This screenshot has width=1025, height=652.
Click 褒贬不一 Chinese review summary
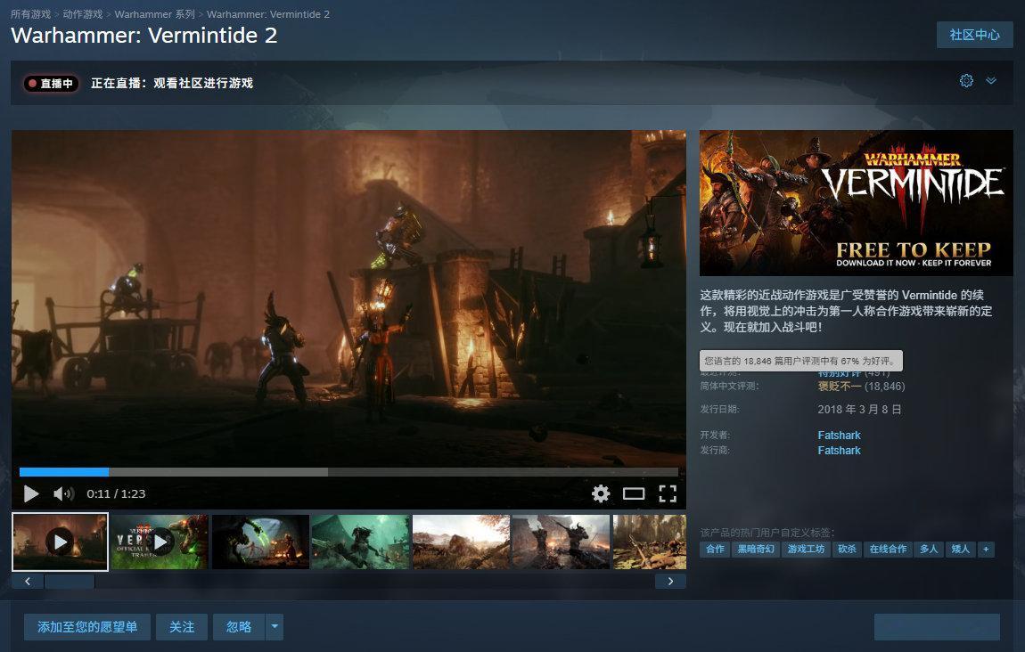840,386
